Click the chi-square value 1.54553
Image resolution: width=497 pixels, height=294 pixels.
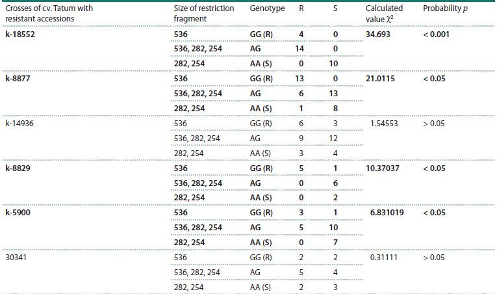click(x=384, y=124)
